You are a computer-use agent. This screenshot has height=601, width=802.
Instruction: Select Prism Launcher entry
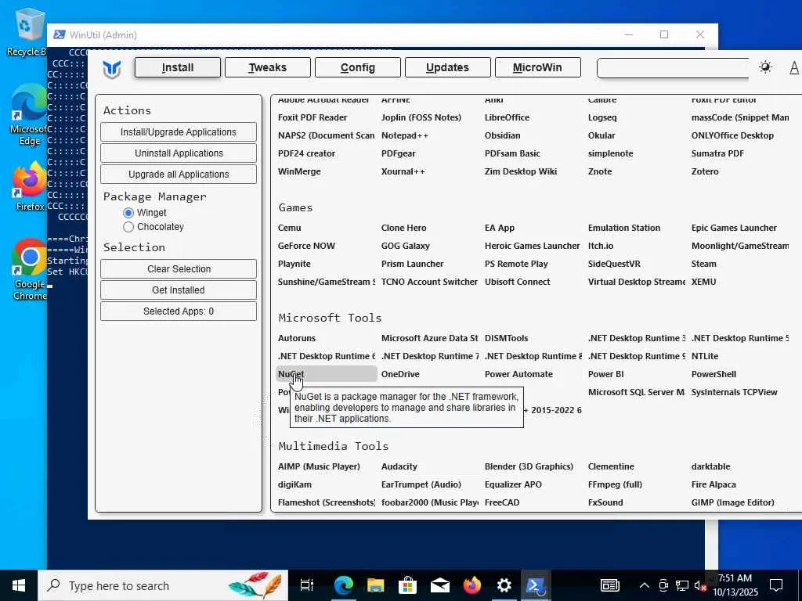point(412,264)
